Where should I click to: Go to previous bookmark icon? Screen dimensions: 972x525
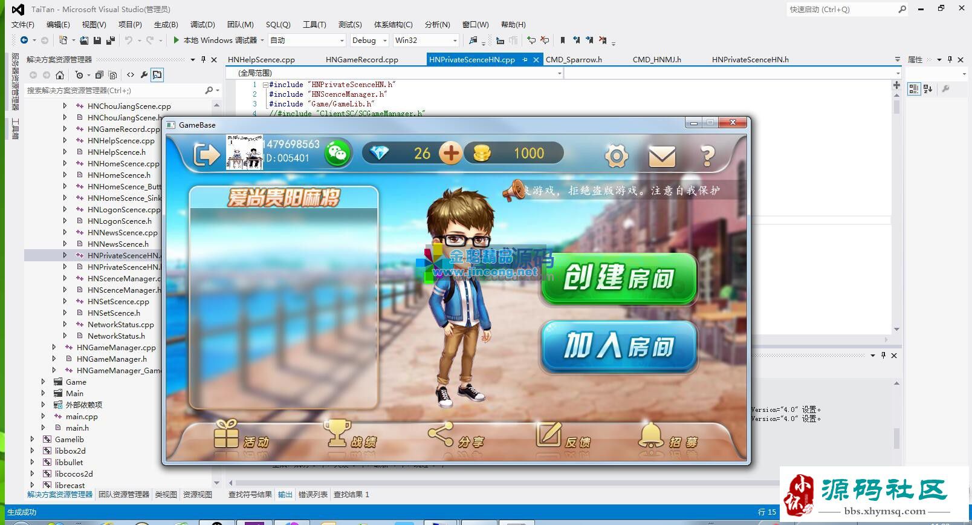(x=576, y=40)
